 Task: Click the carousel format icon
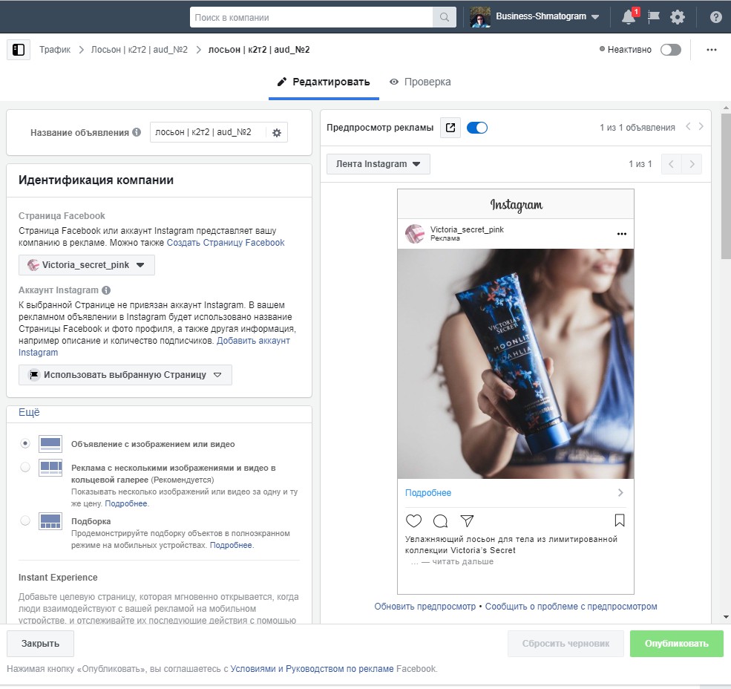(50, 468)
